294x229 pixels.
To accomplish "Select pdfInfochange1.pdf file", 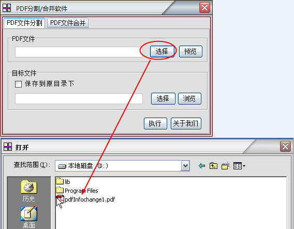I will pyautogui.click(x=85, y=199).
